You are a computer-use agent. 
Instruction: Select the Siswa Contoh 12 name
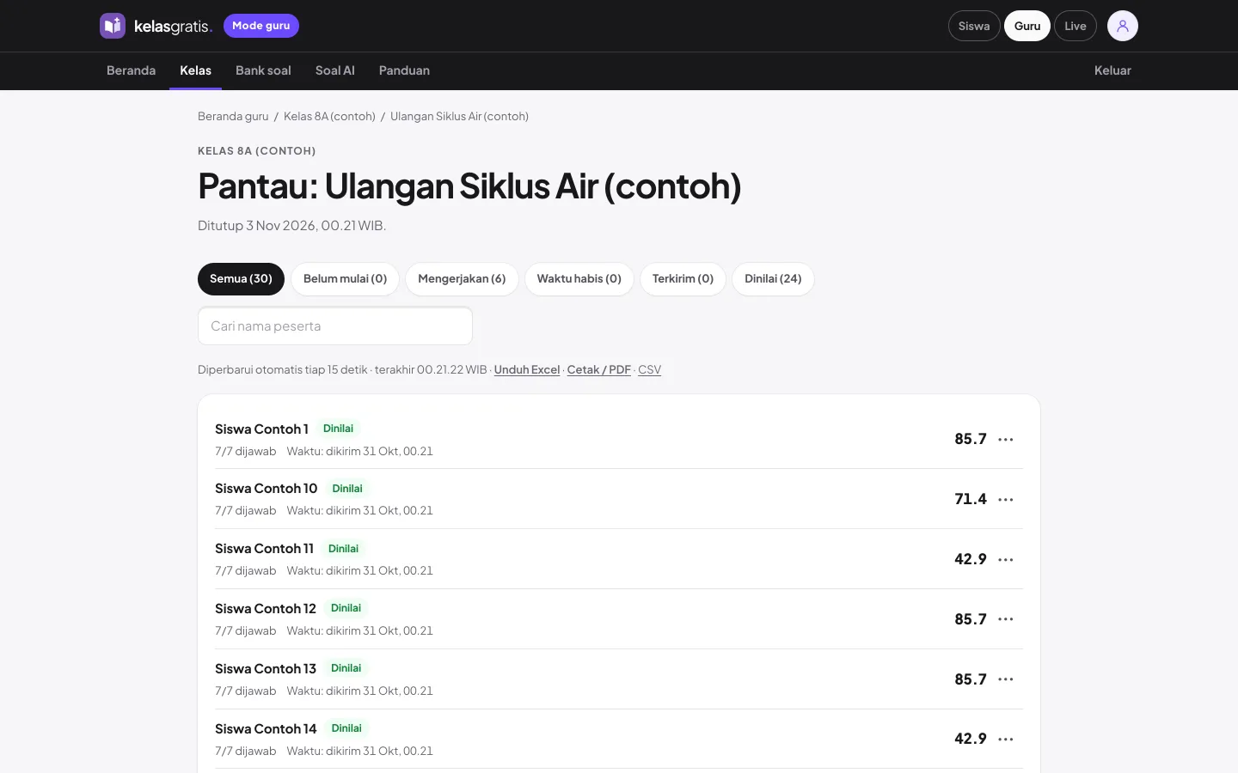266,609
